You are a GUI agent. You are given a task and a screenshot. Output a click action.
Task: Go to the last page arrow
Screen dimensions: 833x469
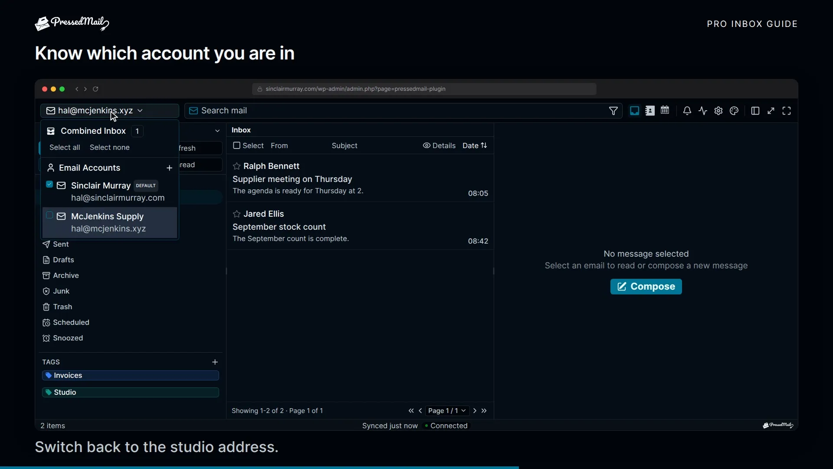(x=484, y=411)
